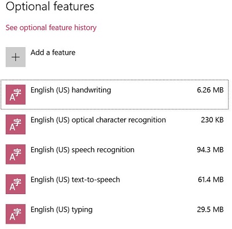The height and width of the screenshot is (229, 232).
Task: Click the 94.3 MB size value
Action: pyautogui.click(x=210, y=150)
